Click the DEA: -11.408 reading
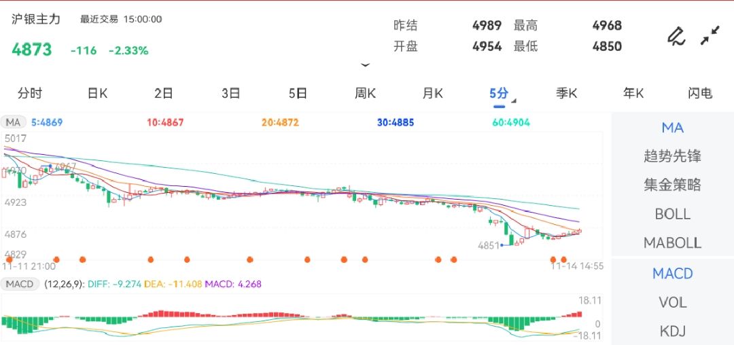 pyautogui.click(x=174, y=284)
